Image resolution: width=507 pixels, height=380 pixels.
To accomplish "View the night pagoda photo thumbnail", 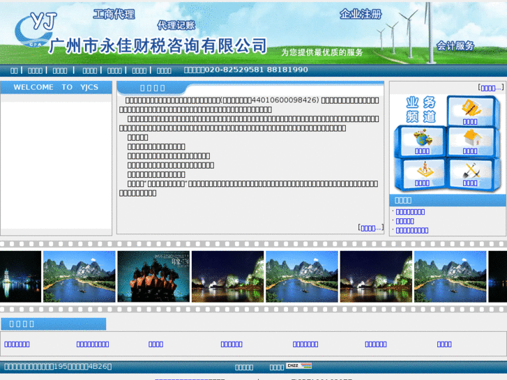I will (20, 277).
